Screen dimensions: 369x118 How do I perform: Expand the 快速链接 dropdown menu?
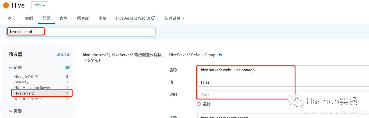coord(175,18)
